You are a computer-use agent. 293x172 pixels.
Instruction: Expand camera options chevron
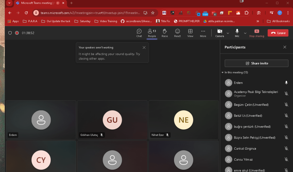[x=228, y=33]
